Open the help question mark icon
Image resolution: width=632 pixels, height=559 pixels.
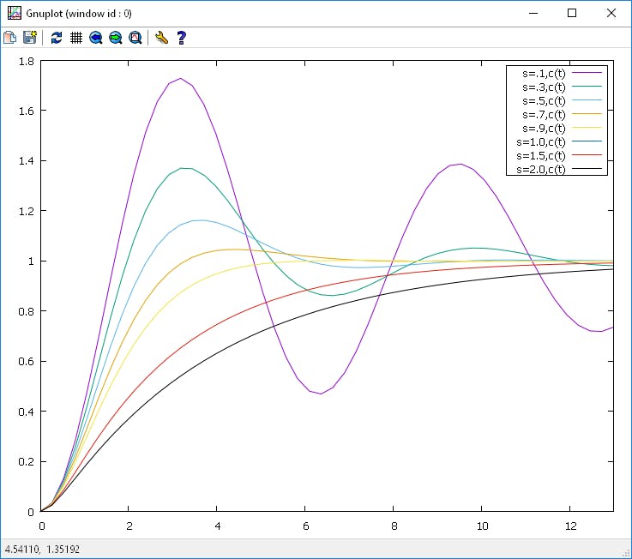pyautogui.click(x=182, y=38)
